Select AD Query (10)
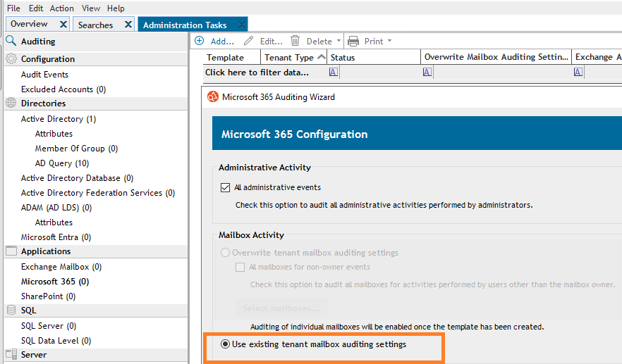Screen dimensions: 622x364 point(62,163)
